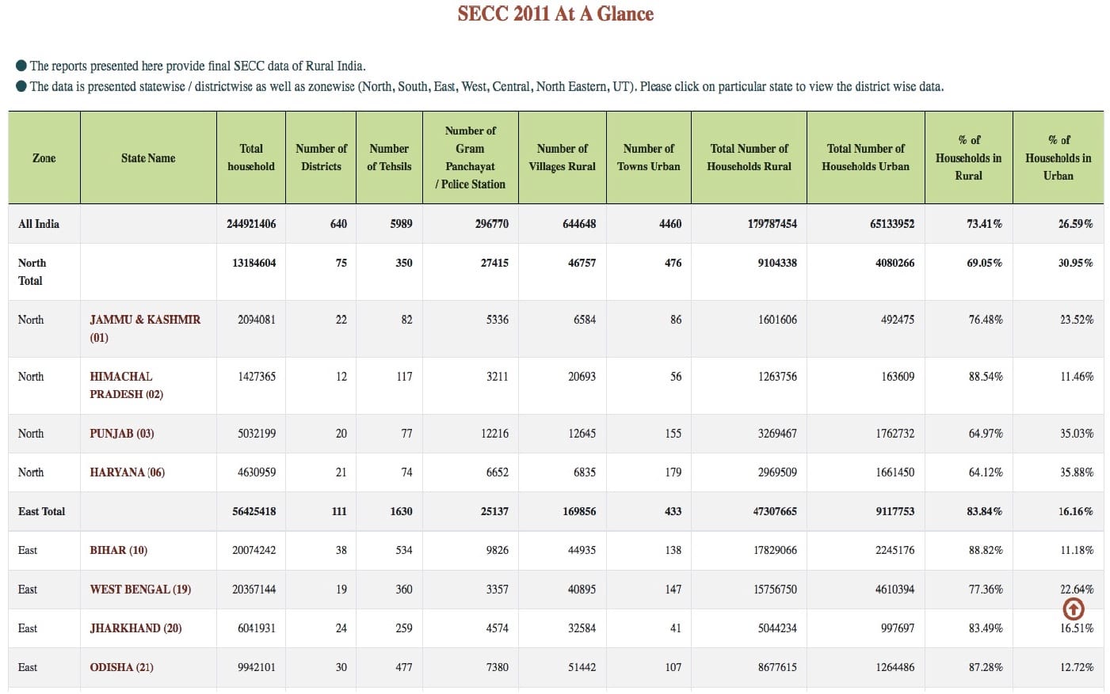
Task: Click the Number of Districts column header
Action: 321,157
